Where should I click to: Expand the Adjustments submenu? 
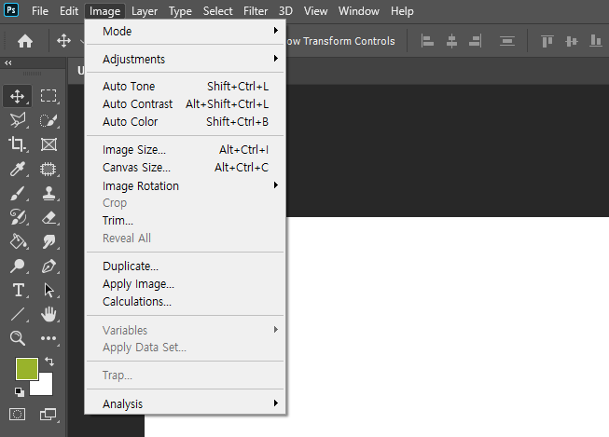click(185, 59)
